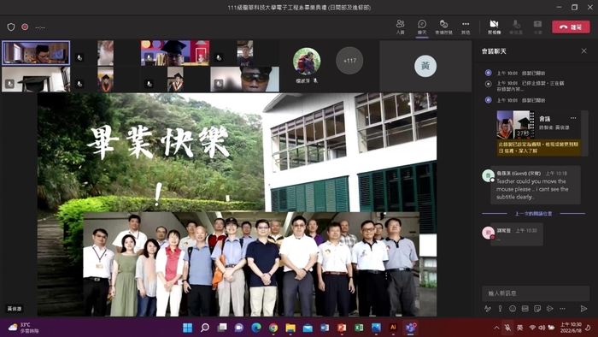Open Photos app from taskbar
598x337 pixels.
coord(376,328)
